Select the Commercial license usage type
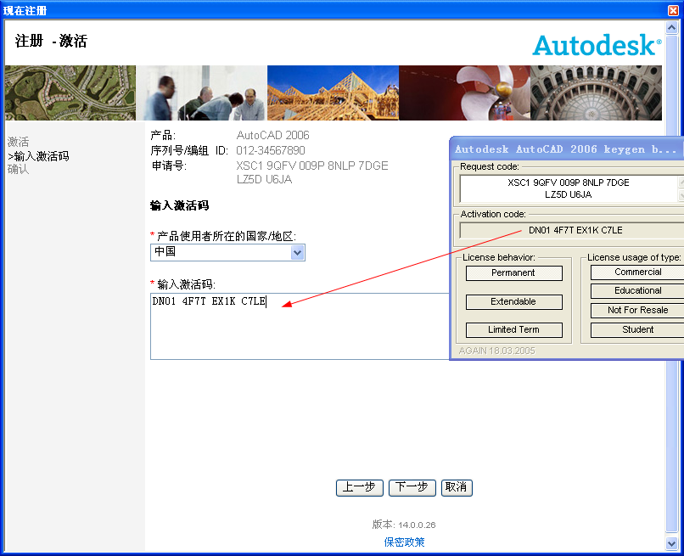Viewport: 684px width, 556px height. 636,272
